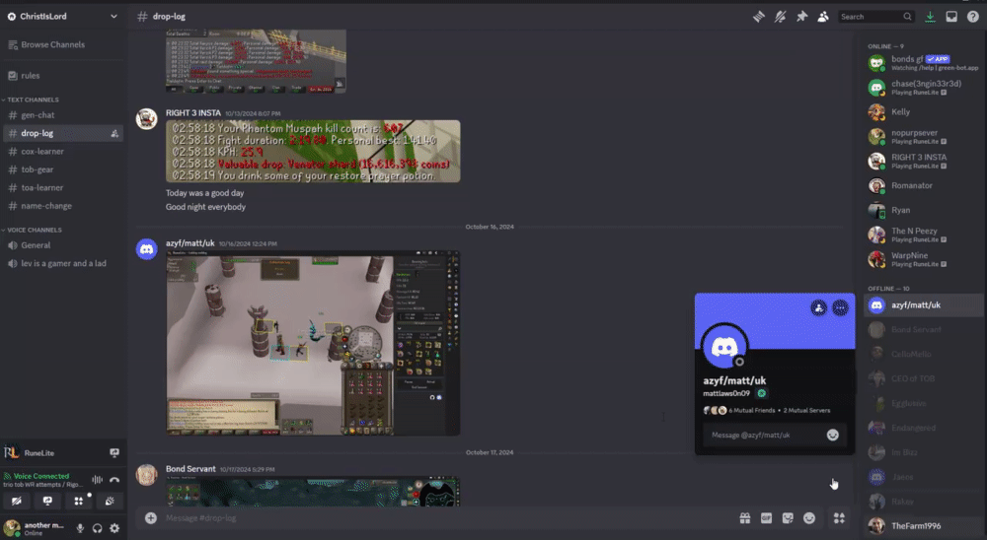Select Romanator in member list
The image size is (987, 540).
click(924, 185)
